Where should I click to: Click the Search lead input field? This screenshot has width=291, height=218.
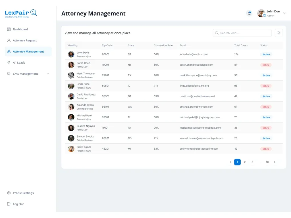click(242, 33)
